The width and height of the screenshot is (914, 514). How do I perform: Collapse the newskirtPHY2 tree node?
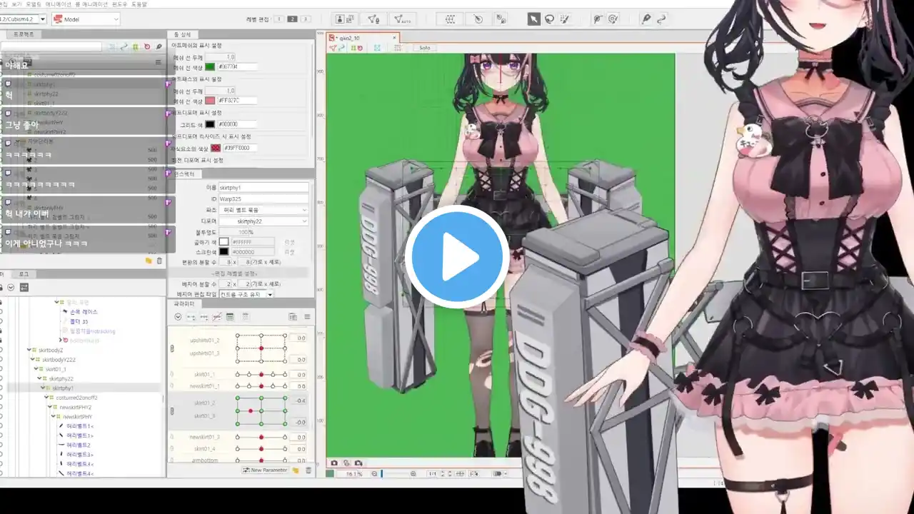51,407
